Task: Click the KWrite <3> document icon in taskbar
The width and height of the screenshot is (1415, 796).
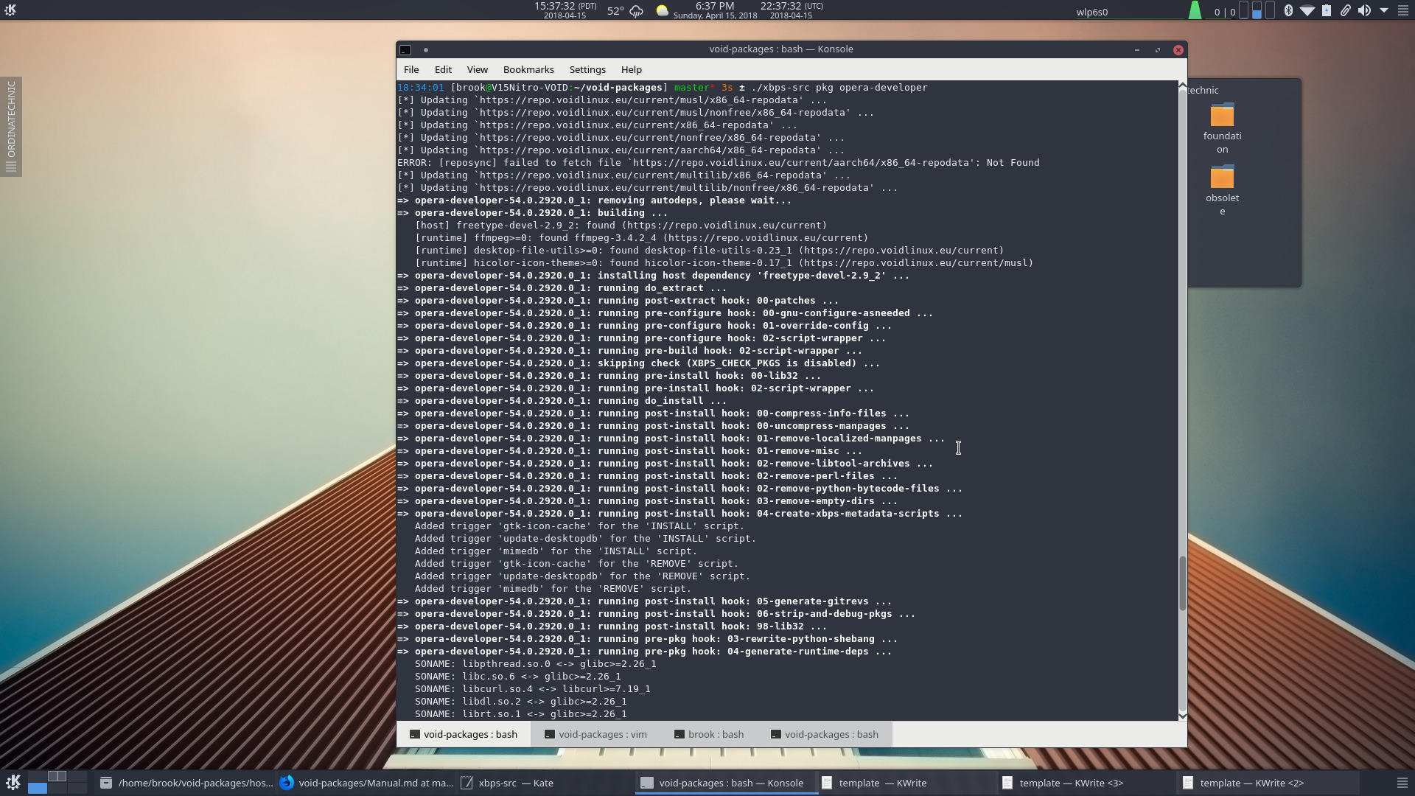Action: (1007, 783)
